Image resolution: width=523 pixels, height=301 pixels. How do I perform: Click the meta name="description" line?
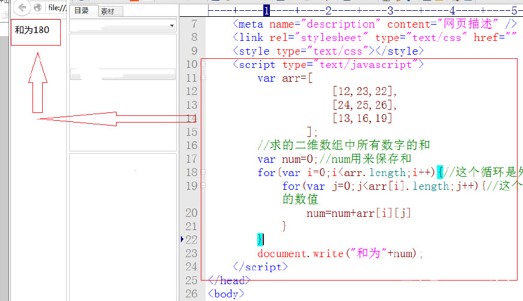(x=375, y=24)
